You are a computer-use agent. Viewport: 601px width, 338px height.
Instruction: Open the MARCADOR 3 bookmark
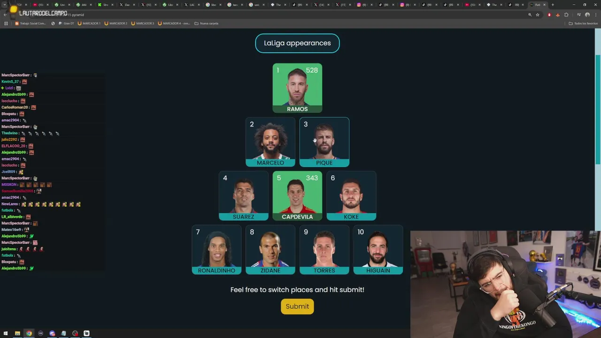pyautogui.click(x=143, y=23)
